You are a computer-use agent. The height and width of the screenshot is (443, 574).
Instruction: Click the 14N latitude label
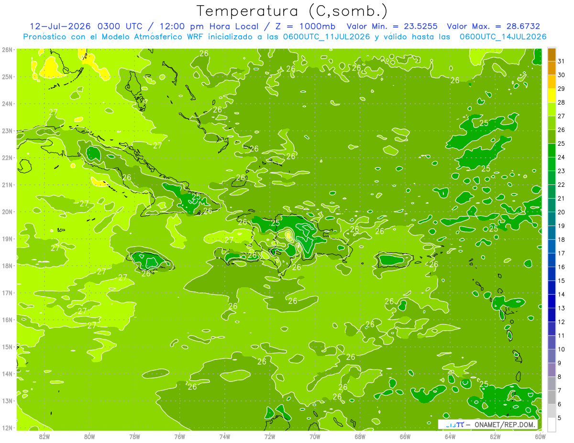coord(7,374)
